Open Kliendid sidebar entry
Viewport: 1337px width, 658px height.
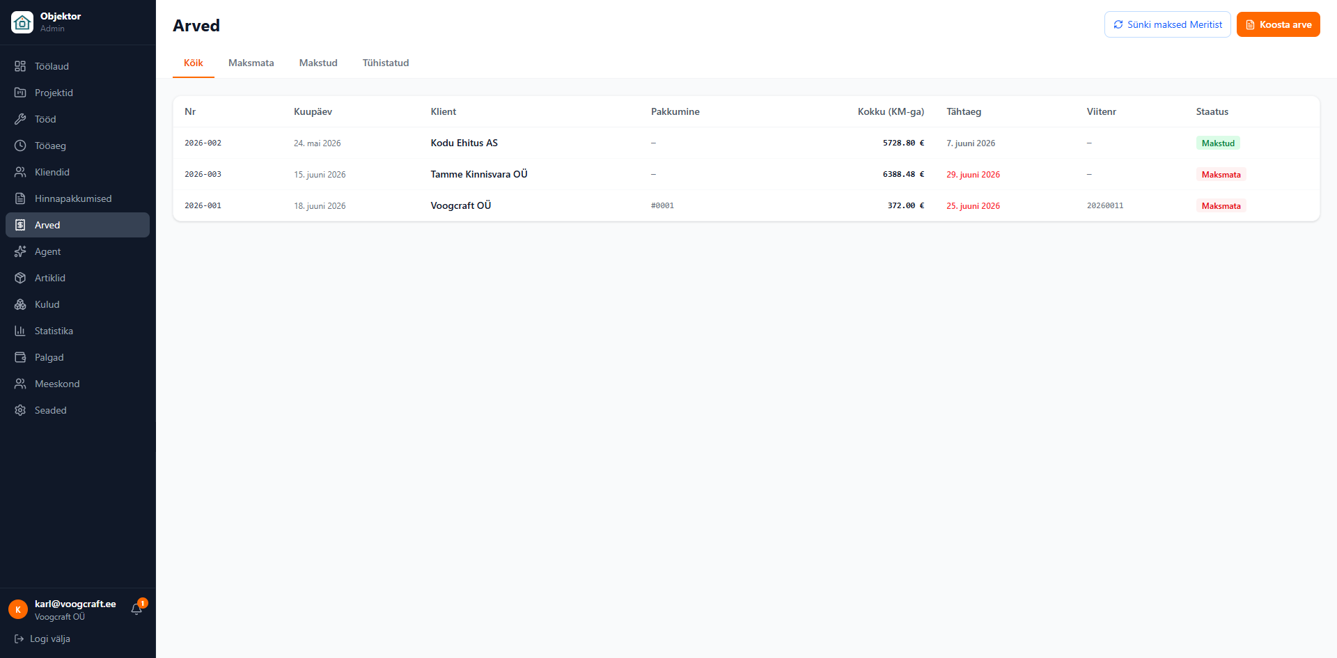[x=77, y=172]
